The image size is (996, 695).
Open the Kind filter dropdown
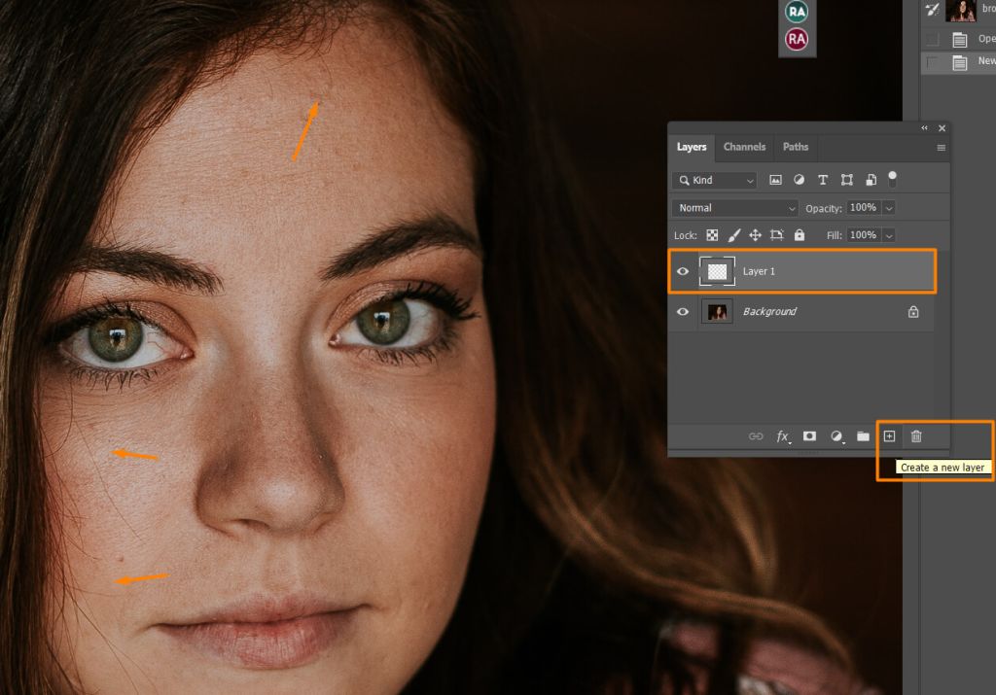tap(715, 180)
